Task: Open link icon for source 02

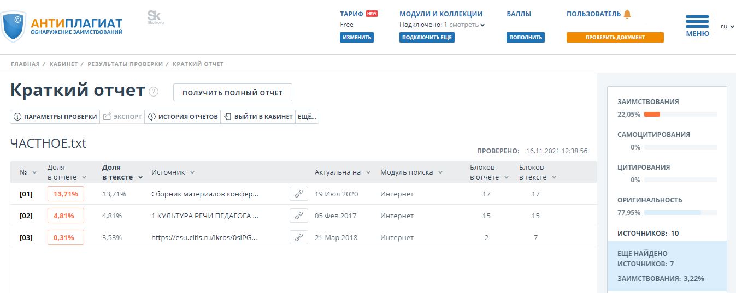Action: (x=298, y=216)
